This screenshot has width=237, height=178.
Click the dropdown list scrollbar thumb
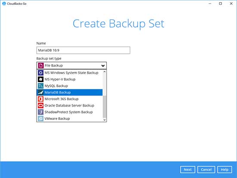(104, 107)
